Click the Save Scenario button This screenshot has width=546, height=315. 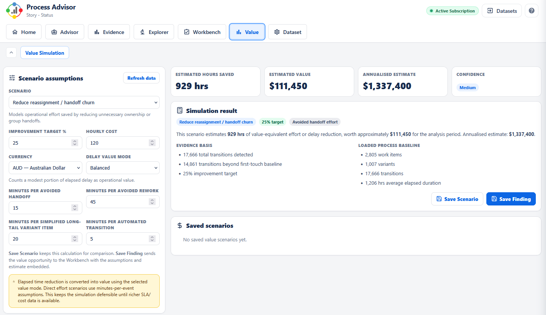(x=457, y=199)
